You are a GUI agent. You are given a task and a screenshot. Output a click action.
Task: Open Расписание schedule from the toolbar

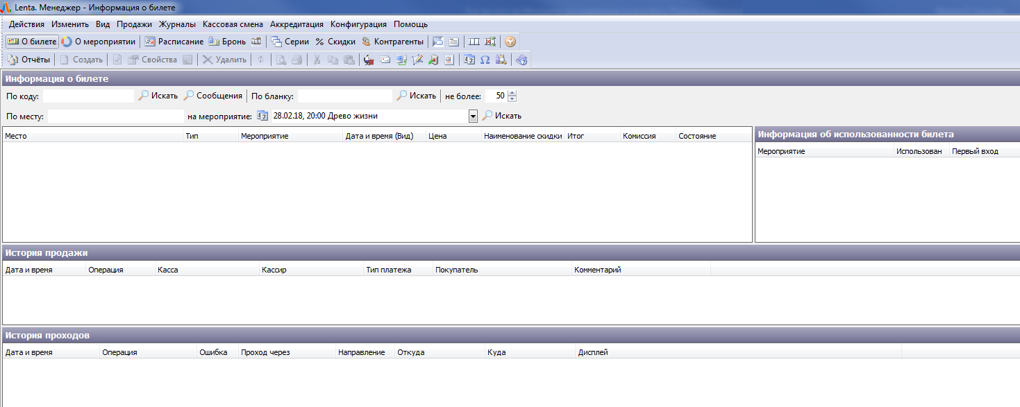click(x=174, y=42)
